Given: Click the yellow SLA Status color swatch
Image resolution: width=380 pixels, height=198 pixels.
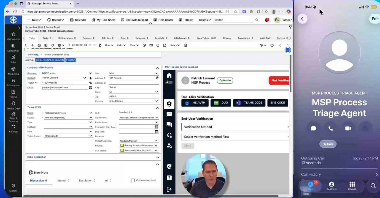Looking at the screenshot, I should [x=122, y=150].
